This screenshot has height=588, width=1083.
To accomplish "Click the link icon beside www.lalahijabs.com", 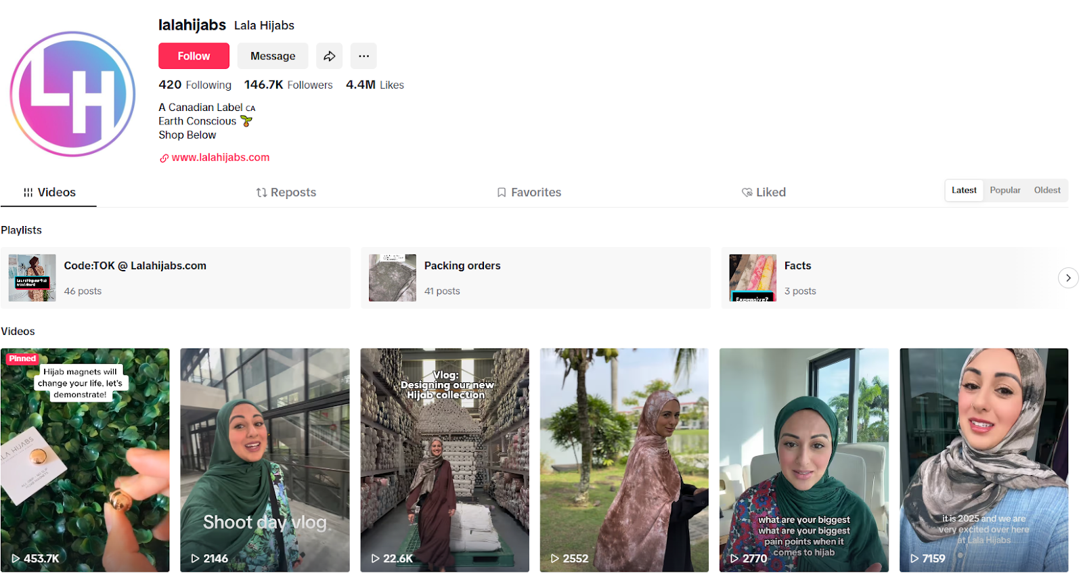I will point(164,158).
